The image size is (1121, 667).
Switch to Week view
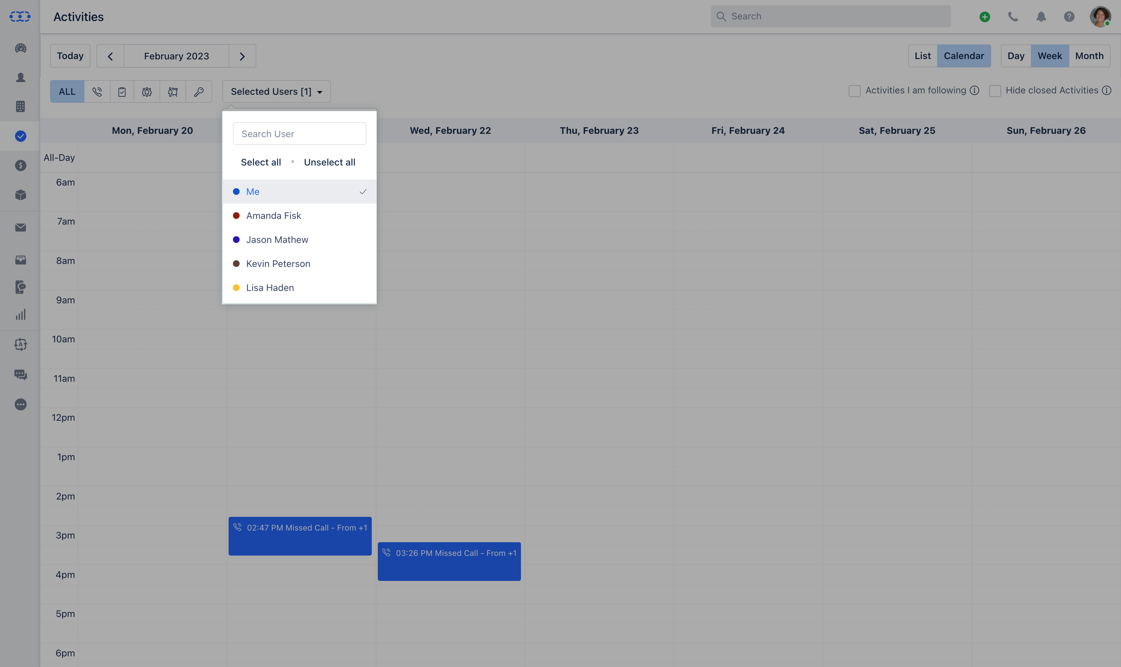[1050, 56]
